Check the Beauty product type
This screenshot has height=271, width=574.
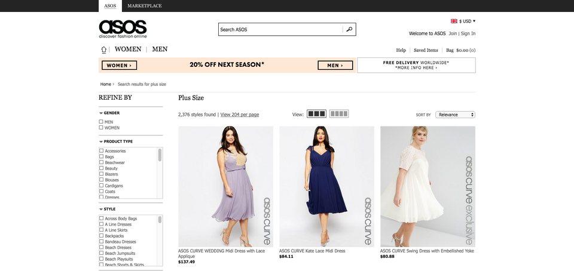coord(102,168)
